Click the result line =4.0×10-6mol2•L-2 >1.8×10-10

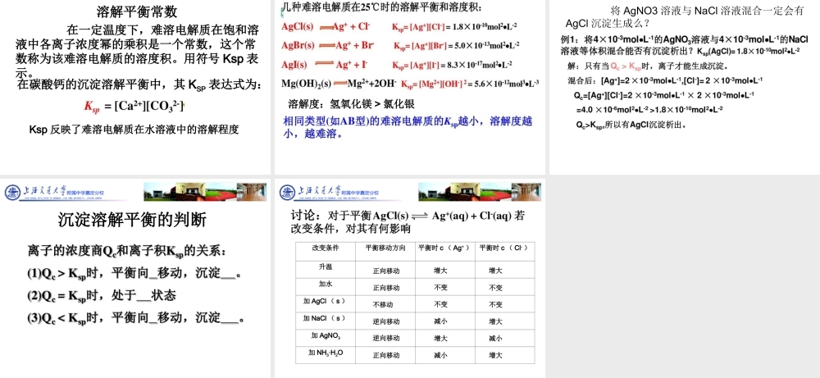649,110
